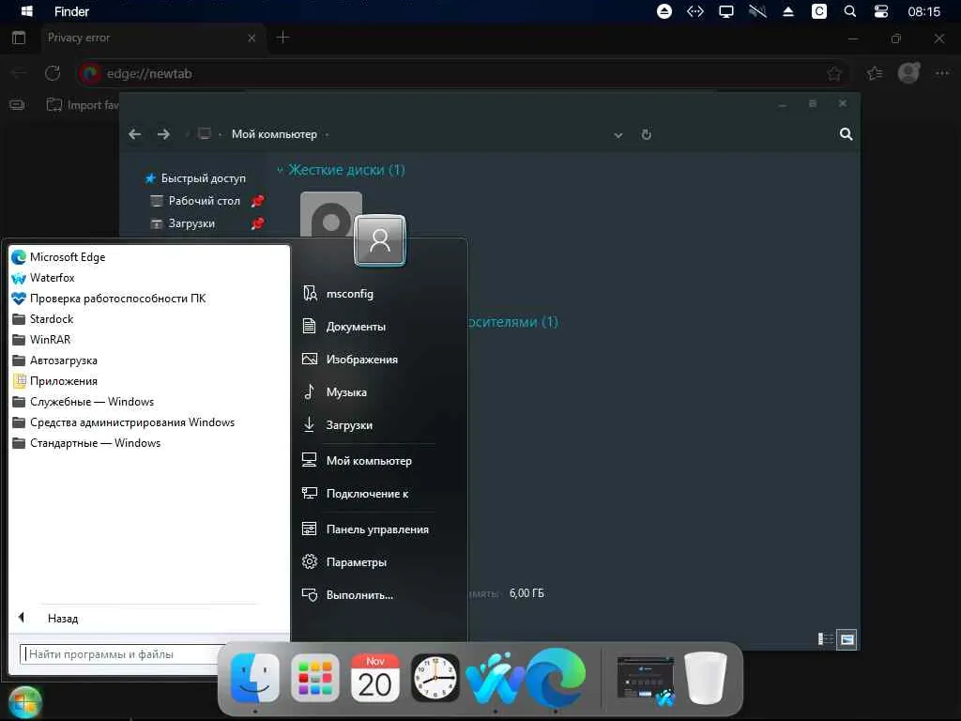Open the Calendar icon showing Nov 20
The image size is (961, 721).
pyautogui.click(x=375, y=678)
